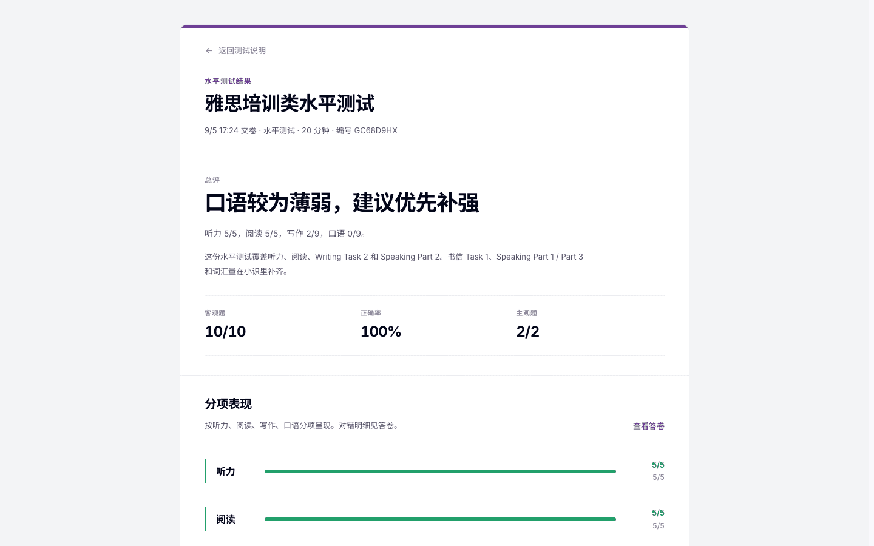Click the score summary line 听力 5/5，阅读 5/5

pyautogui.click(x=285, y=234)
